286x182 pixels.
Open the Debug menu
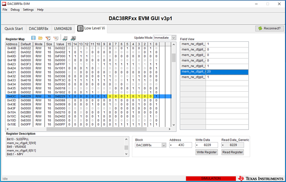15,10
